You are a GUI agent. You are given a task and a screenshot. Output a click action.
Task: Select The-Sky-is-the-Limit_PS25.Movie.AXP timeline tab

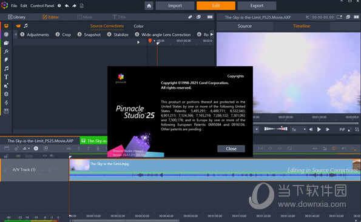(41, 141)
